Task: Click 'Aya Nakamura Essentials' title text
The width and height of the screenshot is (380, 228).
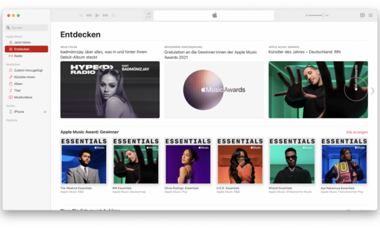Action: click(x=338, y=188)
